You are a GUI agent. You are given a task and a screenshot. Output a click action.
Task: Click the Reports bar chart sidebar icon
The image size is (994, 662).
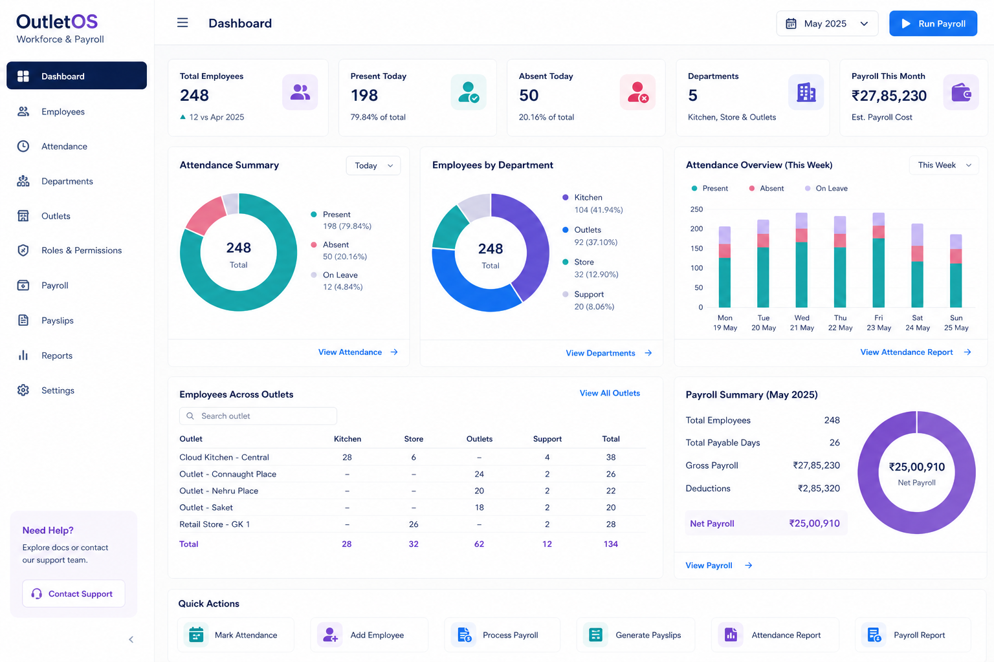pos(23,355)
